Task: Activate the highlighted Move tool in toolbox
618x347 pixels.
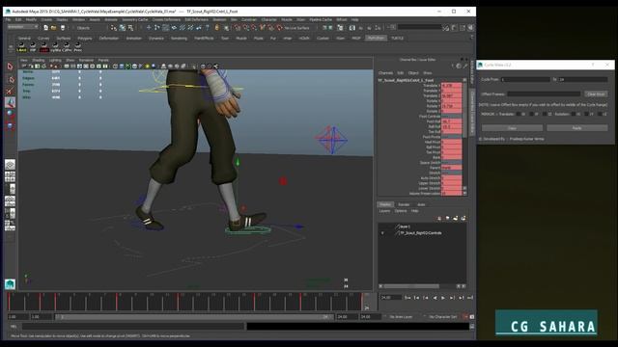Action: tap(11, 103)
